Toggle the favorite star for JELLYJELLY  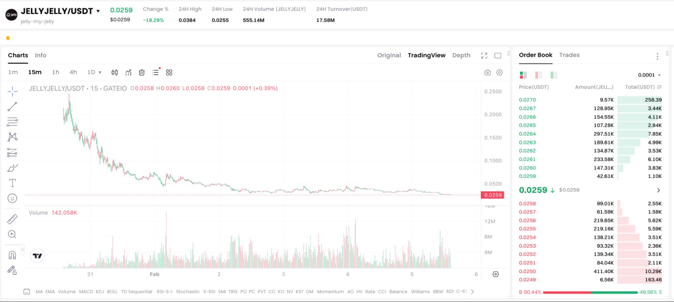click(8, 38)
